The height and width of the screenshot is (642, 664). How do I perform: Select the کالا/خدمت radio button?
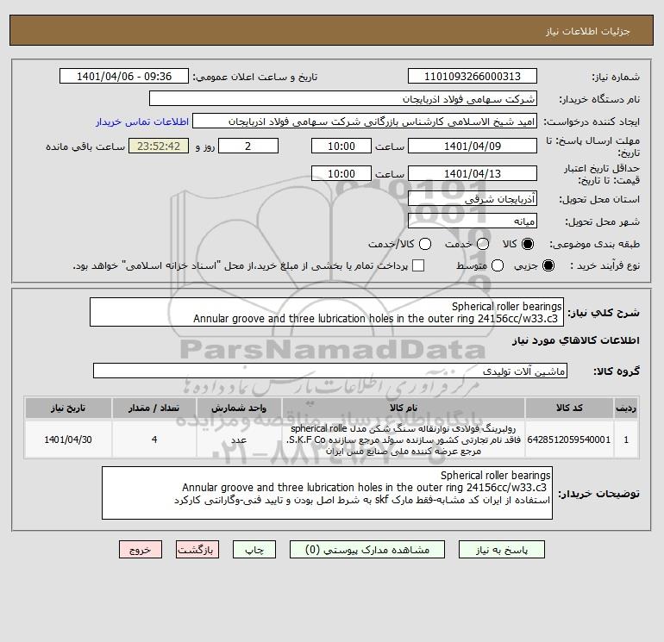425,244
